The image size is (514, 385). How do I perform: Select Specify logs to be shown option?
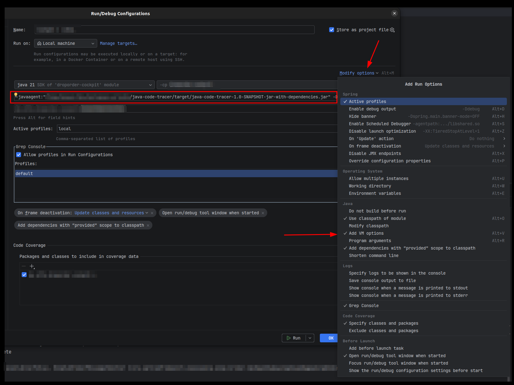point(423,273)
